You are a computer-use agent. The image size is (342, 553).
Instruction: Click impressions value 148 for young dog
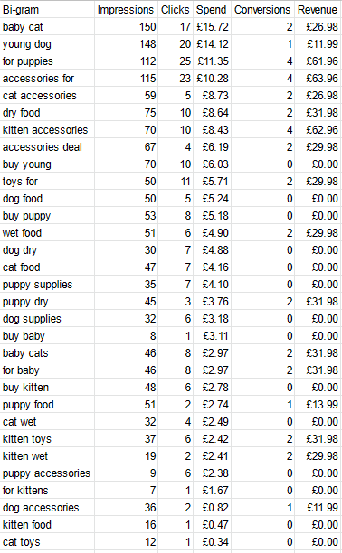[x=126, y=44]
